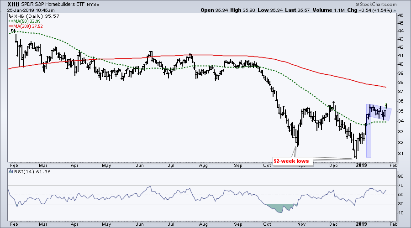Viewport: 411px width, 228px height.
Task: Click the Jul label under the RSI panel
Action: [171, 224]
